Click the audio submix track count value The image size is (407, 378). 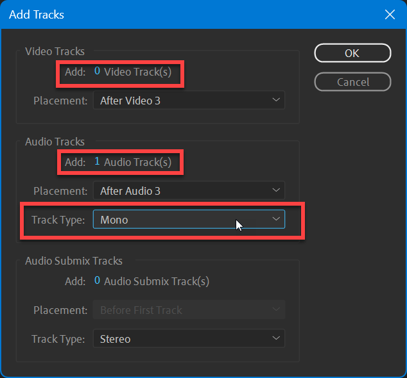pos(98,281)
